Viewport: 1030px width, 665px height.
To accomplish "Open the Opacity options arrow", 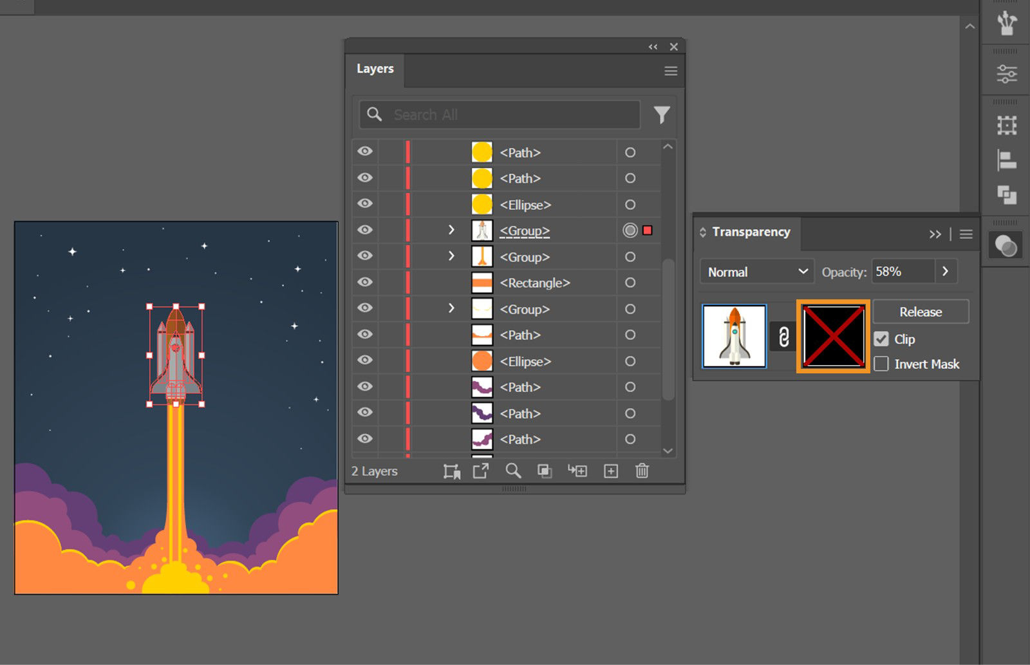I will 946,271.
